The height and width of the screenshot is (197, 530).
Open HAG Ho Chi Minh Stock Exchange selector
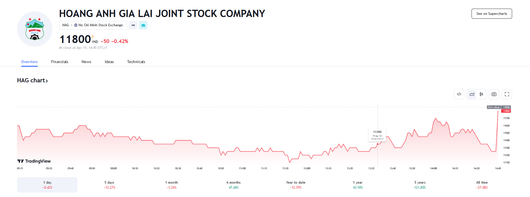coord(93,25)
